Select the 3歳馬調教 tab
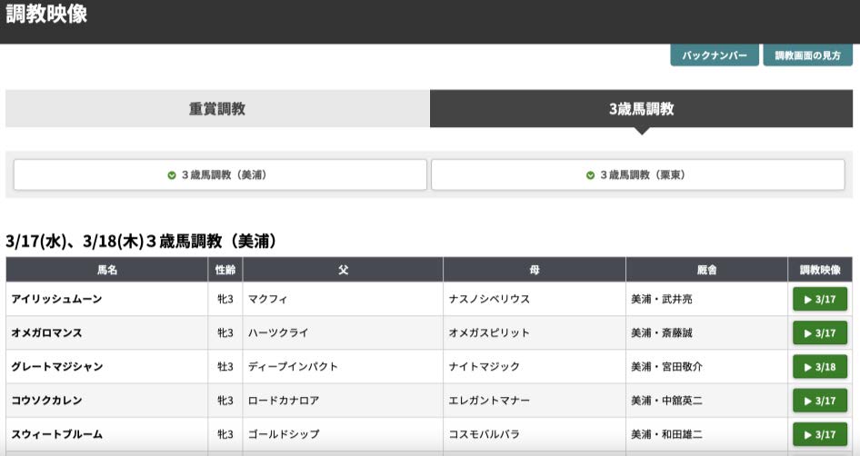860x456 pixels. coord(641,108)
